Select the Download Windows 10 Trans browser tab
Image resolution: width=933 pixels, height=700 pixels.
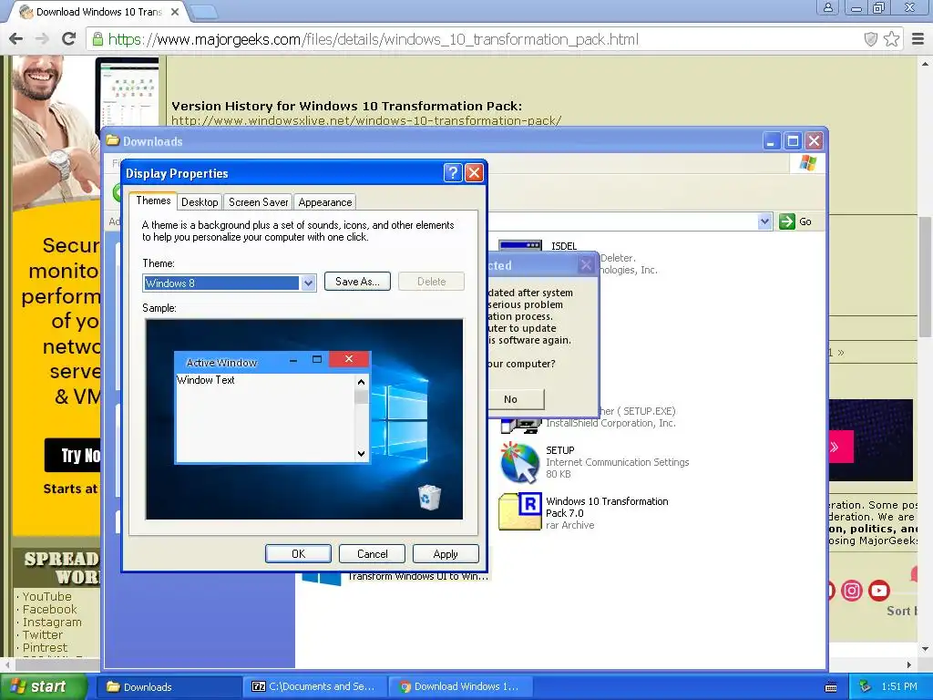click(x=98, y=12)
